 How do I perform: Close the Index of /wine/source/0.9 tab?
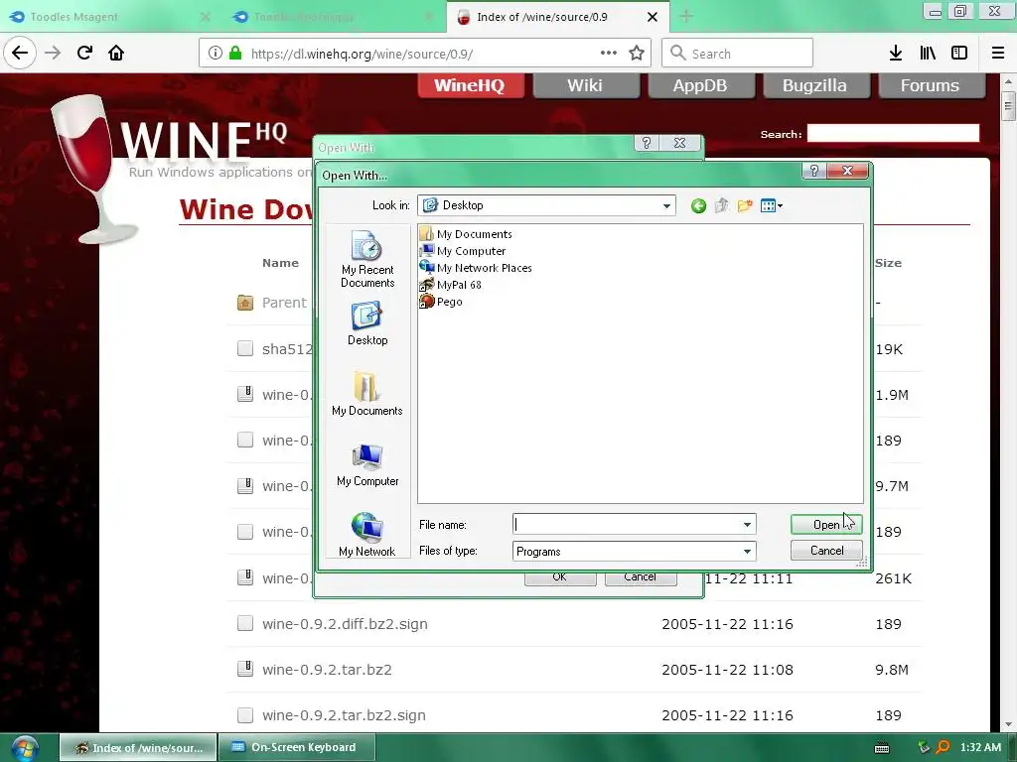[654, 17]
